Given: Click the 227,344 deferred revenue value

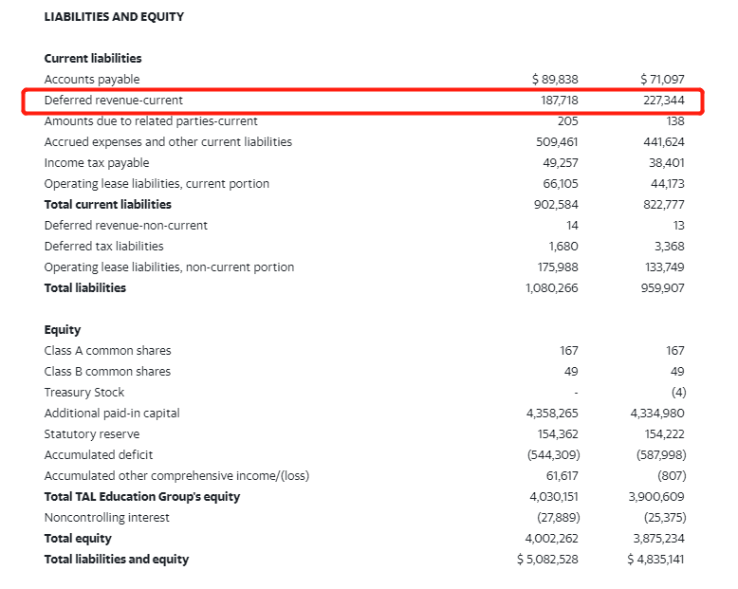Looking at the screenshot, I should coord(663,101).
